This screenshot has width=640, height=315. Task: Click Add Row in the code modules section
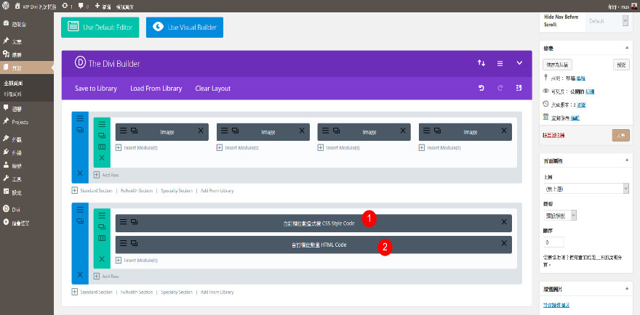tap(106, 277)
